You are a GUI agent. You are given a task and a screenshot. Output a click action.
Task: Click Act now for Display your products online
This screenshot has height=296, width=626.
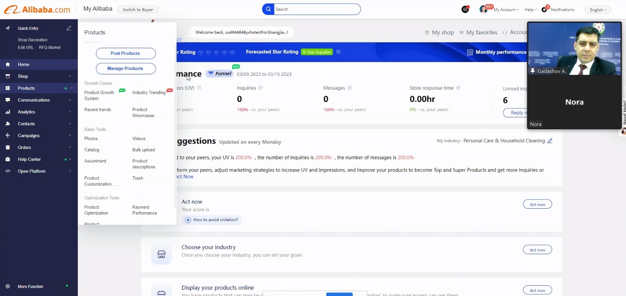[538, 290]
